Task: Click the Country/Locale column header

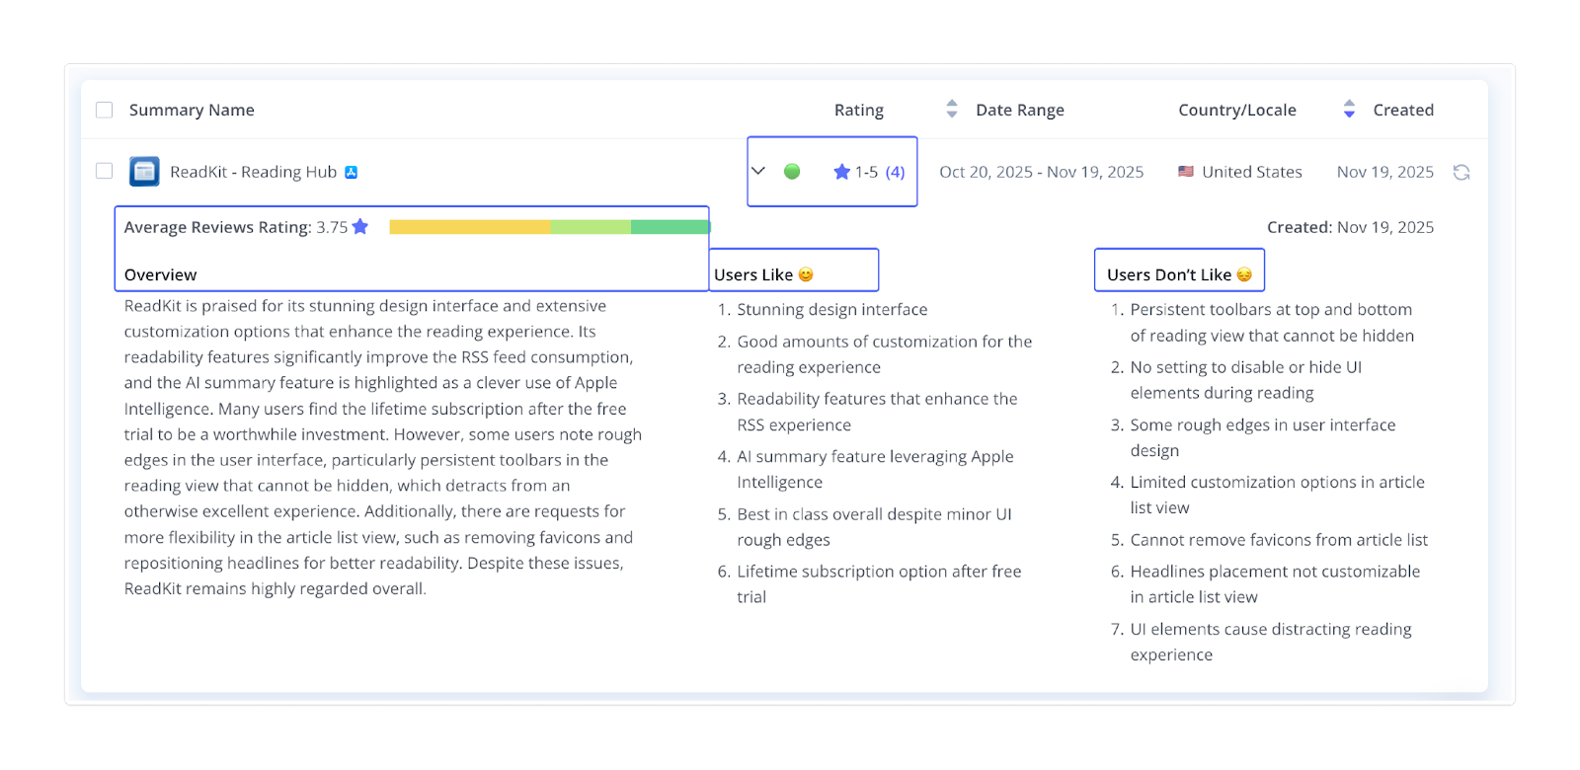Action: click(1236, 110)
